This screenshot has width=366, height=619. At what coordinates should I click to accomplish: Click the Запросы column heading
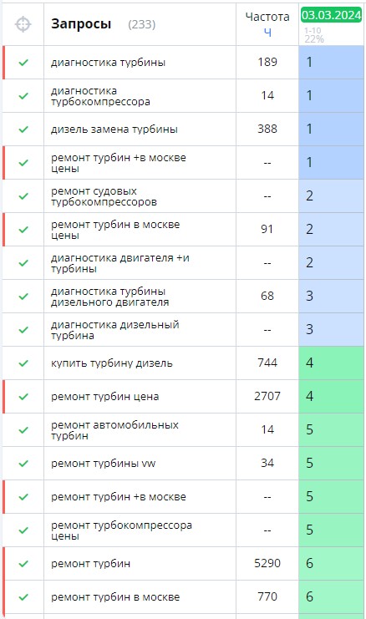pos(81,24)
